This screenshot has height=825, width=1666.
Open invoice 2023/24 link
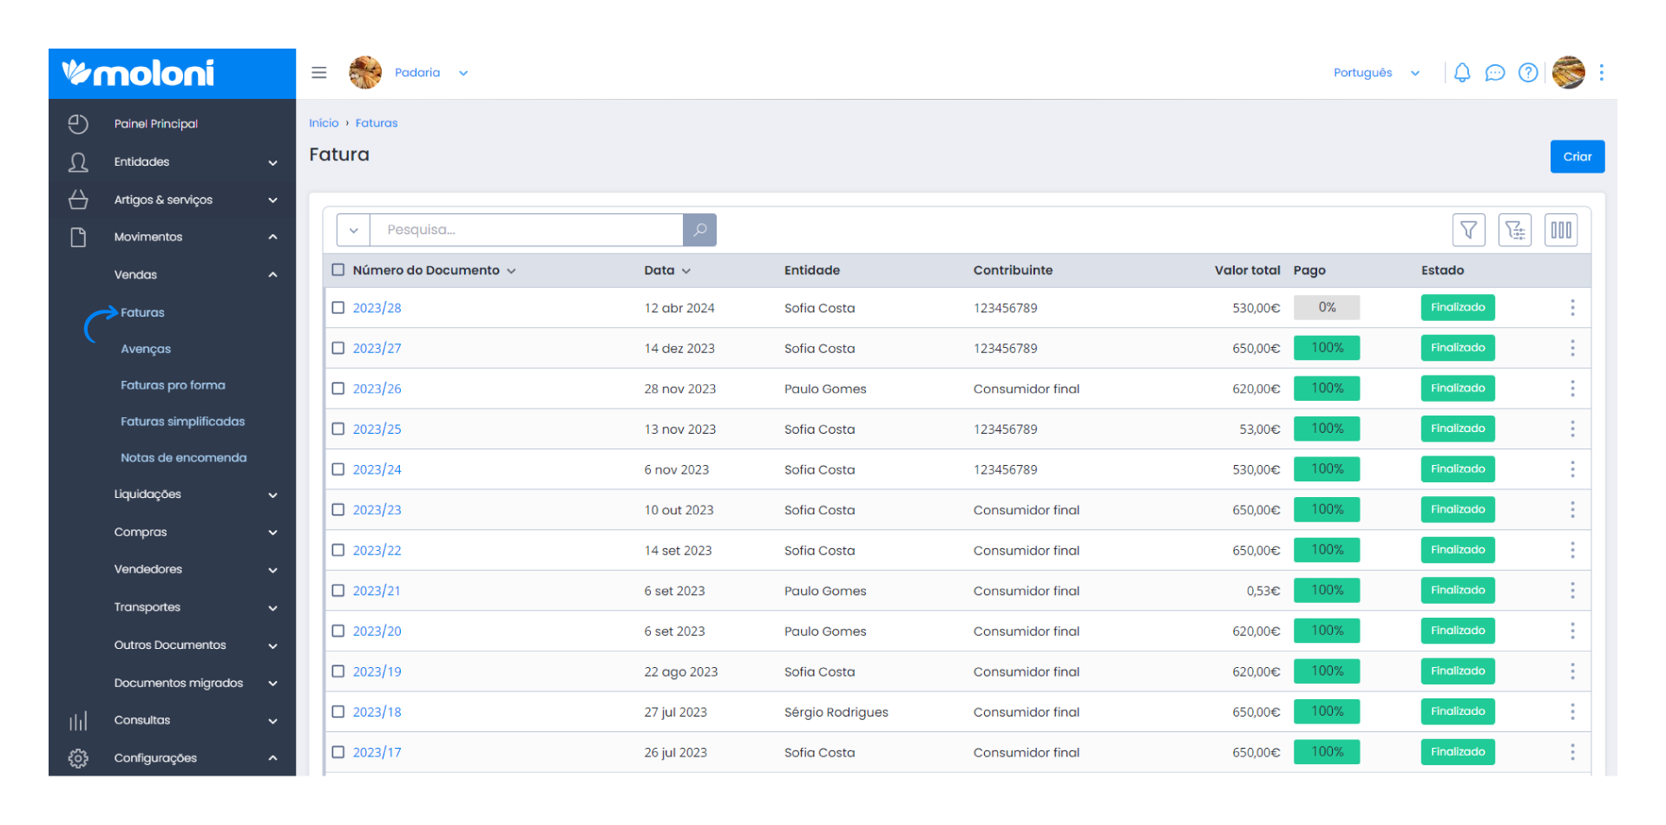click(377, 469)
